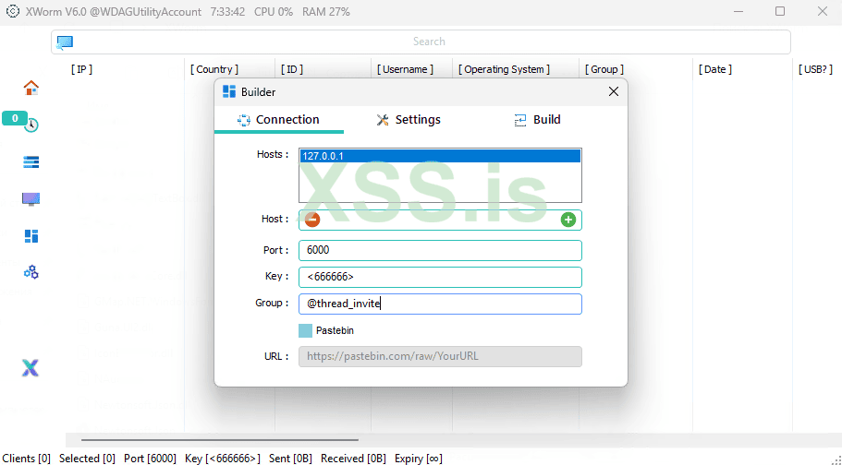Image resolution: width=842 pixels, height=465 pixels.
Task: Toggle the Pastebin checkbox
Action: (306, 330)
